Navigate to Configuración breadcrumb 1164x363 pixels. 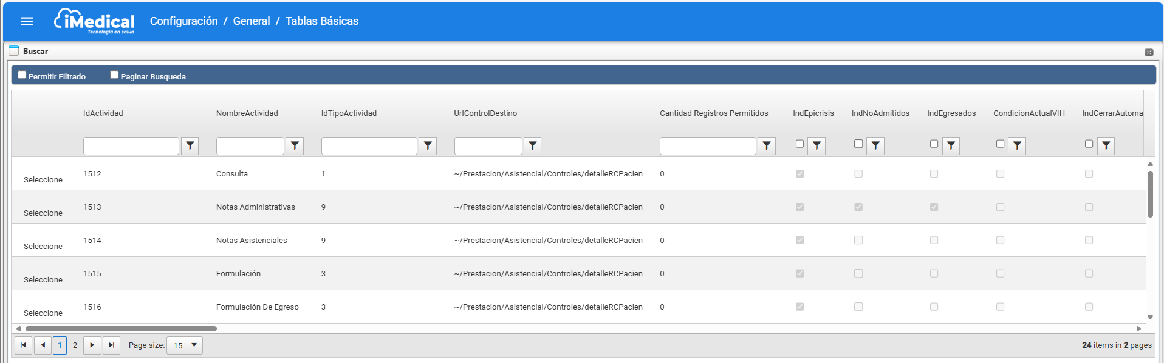183,21
